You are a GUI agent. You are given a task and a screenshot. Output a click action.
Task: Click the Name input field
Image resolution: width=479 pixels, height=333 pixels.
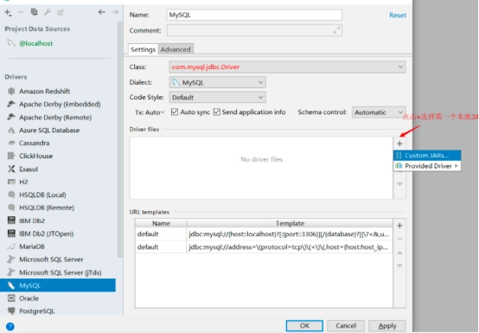click(x=254, y=15)
